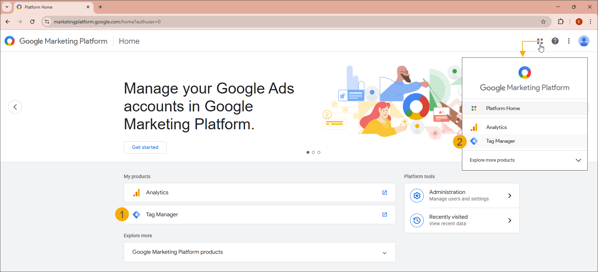Viewport: 598px width, 272px height.
Task: Open the tab search dropdown arrow
Action: pyautogui.click(x=7, y=7)
